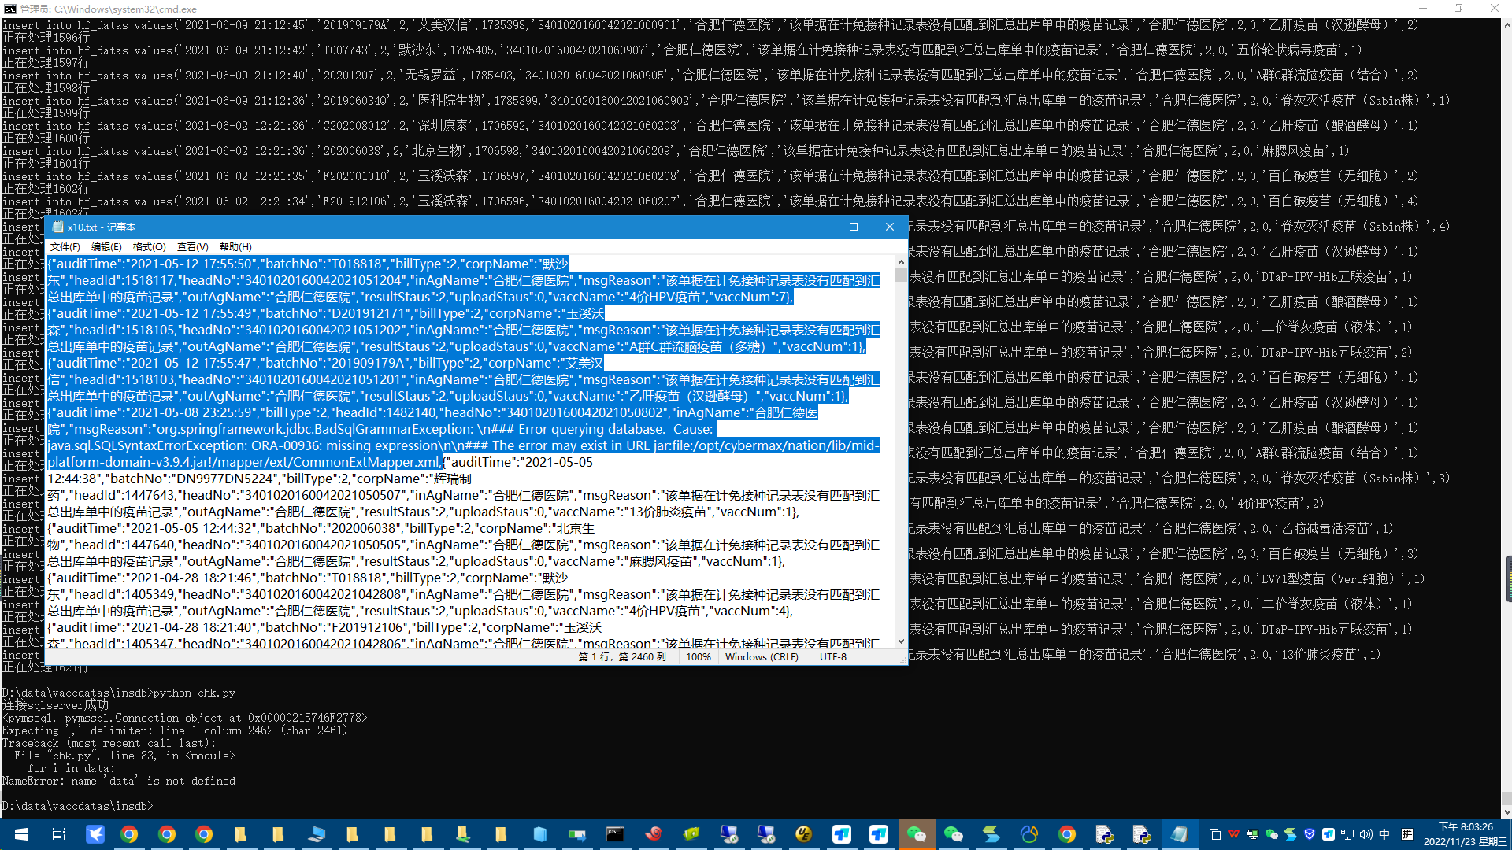Open the Windows Start menu

point(21,834)
